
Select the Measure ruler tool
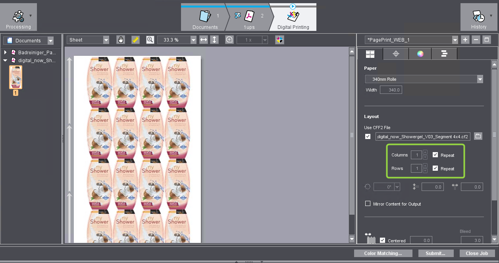134,40
